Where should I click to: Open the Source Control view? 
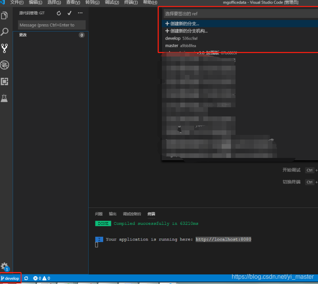coord(5,48)
